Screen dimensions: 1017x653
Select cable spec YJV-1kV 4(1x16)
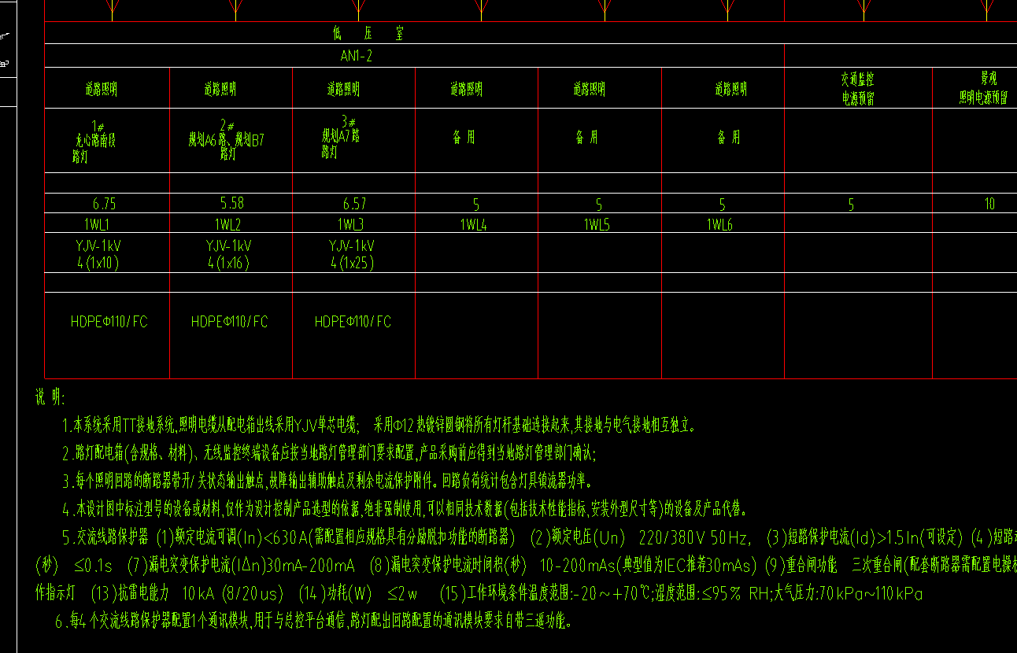coord(229,253)
